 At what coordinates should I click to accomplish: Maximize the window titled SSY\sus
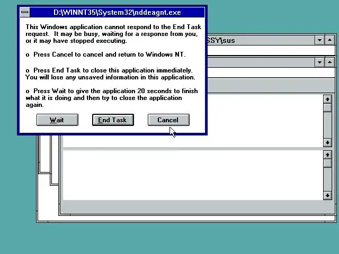pos(329,40)
